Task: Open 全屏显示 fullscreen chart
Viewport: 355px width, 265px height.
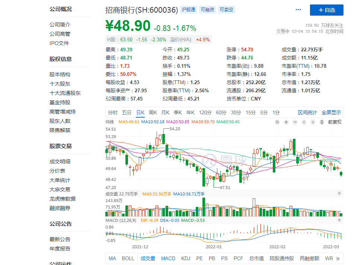Action: coord(331,112)
